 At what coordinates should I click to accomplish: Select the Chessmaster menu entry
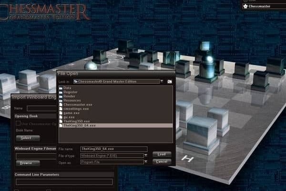pyautogui.click(x=260, y=6)
